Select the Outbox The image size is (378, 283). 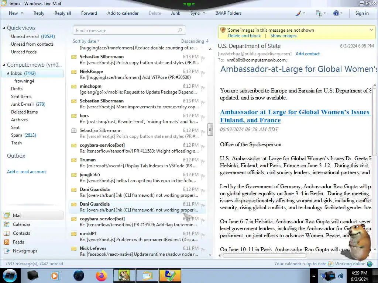pyautogui.click(x=16, y=156)
